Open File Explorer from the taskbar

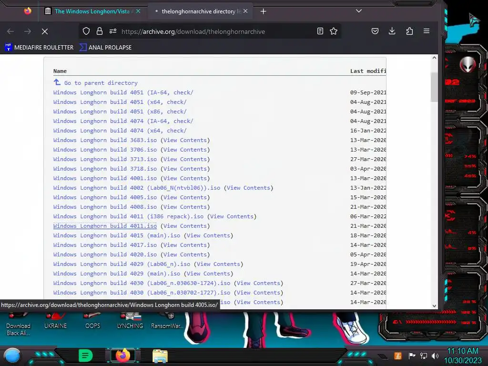[160, 356]
